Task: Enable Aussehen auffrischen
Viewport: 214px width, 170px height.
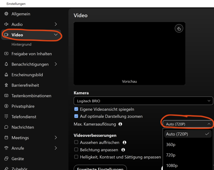Action: coord(76,142)
